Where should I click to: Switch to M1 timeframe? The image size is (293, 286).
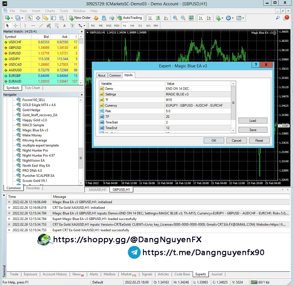pos(93,26)
